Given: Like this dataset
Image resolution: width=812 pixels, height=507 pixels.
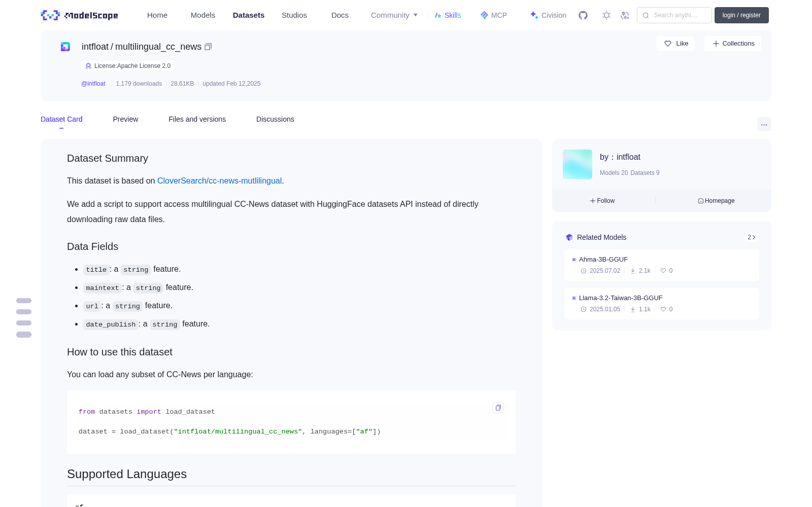Looking at the screenshot, I should pos(676,44).
